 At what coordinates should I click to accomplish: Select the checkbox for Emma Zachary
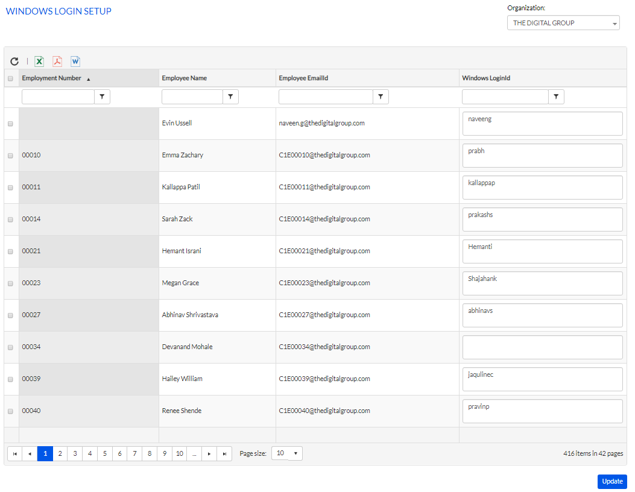coord(10,156)
